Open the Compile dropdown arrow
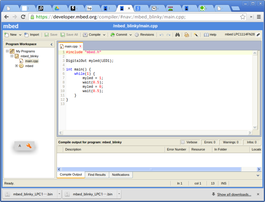 pyautogui.click(x=104, y=35)
